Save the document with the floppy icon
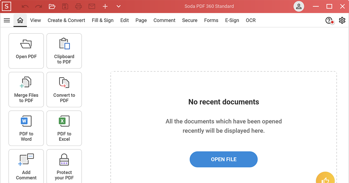This screenshot has height=183, width=349. tap(65, 6)
